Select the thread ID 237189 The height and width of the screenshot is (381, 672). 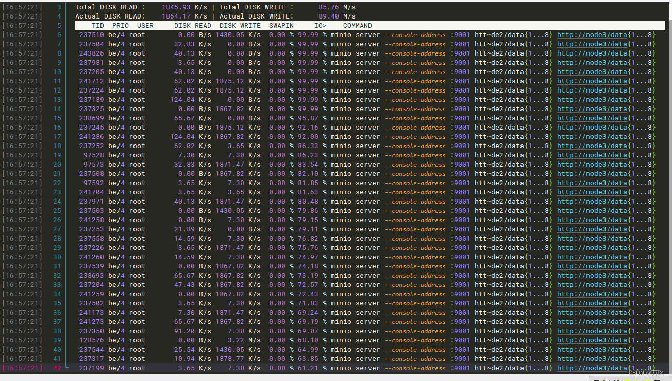pyautogui.click(x=92, y=100)
